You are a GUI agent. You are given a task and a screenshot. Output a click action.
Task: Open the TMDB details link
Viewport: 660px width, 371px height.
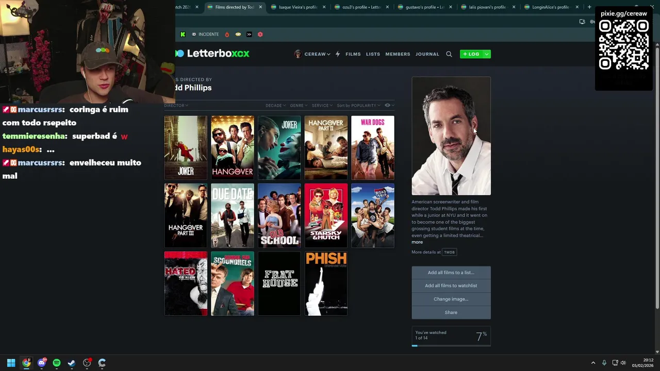450,252
